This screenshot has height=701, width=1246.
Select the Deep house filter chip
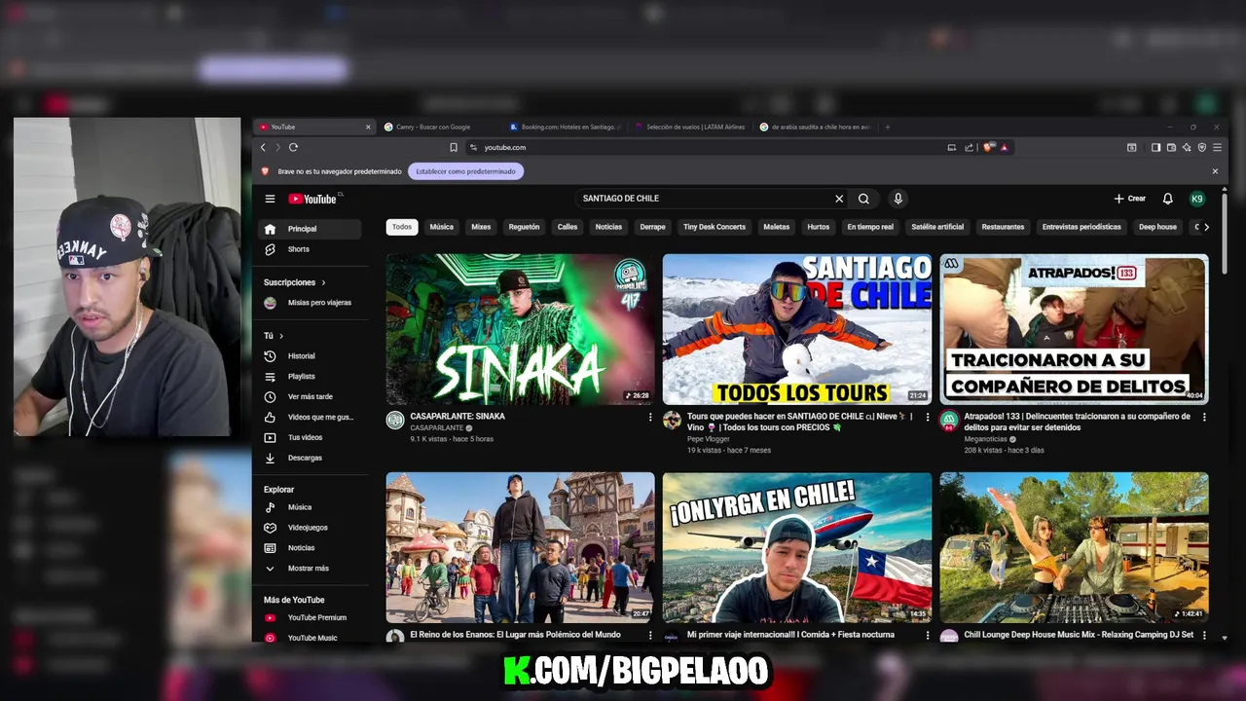(1158, 227)
